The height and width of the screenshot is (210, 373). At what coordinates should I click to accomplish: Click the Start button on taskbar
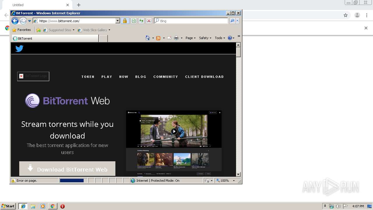pos(8,206)
